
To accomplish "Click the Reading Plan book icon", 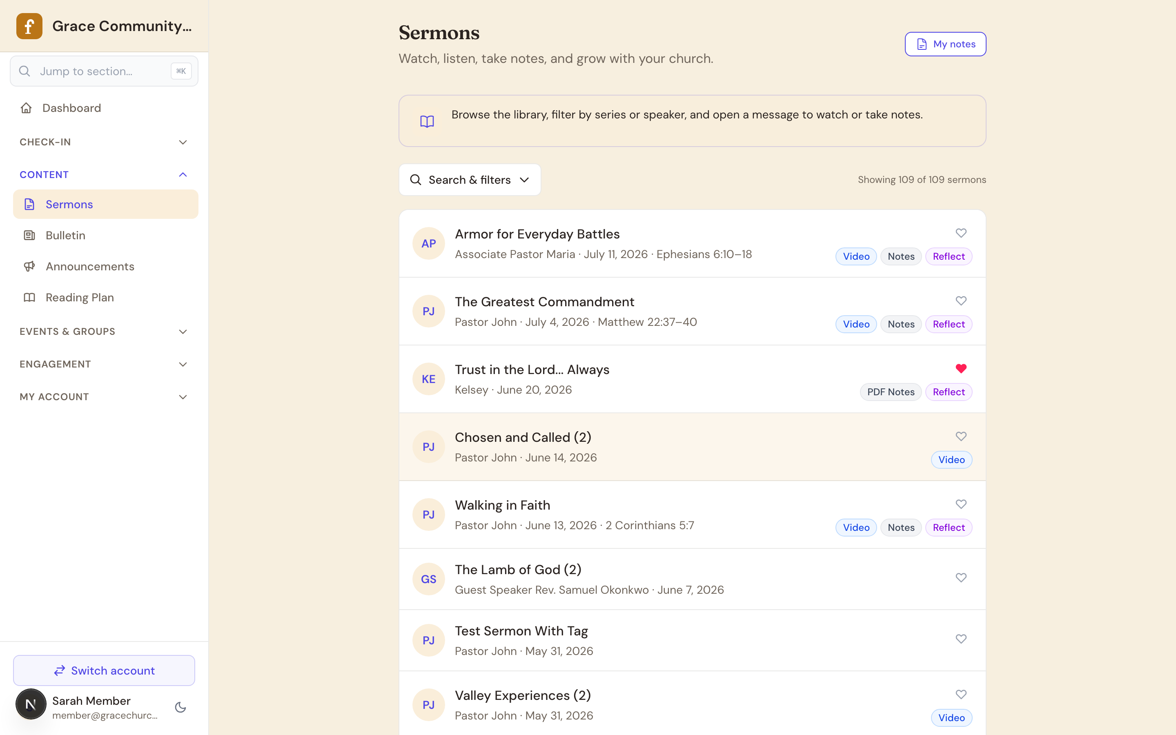I will (30, 298).
